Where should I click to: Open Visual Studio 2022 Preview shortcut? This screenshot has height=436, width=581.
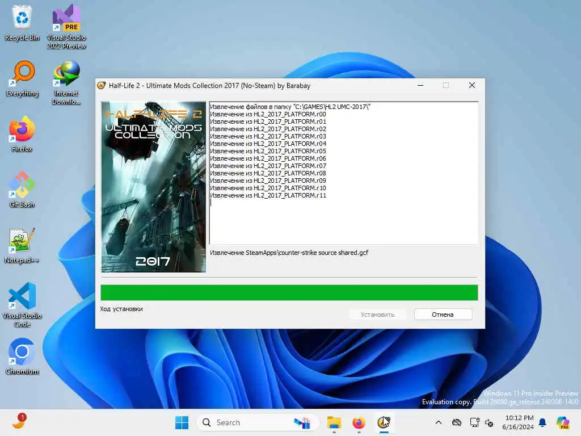click(66, 27)
